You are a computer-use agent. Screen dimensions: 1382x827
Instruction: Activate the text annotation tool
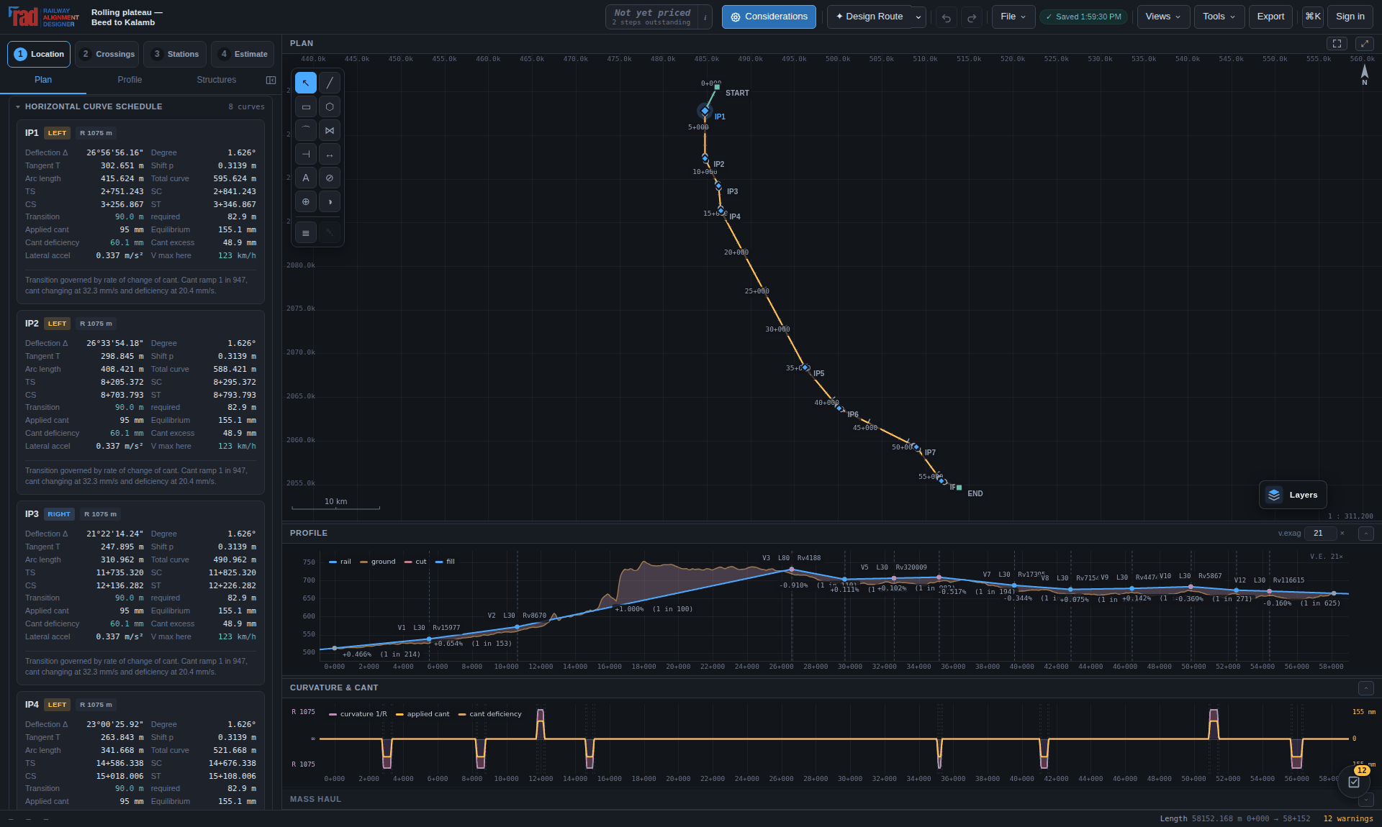[306, 178]
